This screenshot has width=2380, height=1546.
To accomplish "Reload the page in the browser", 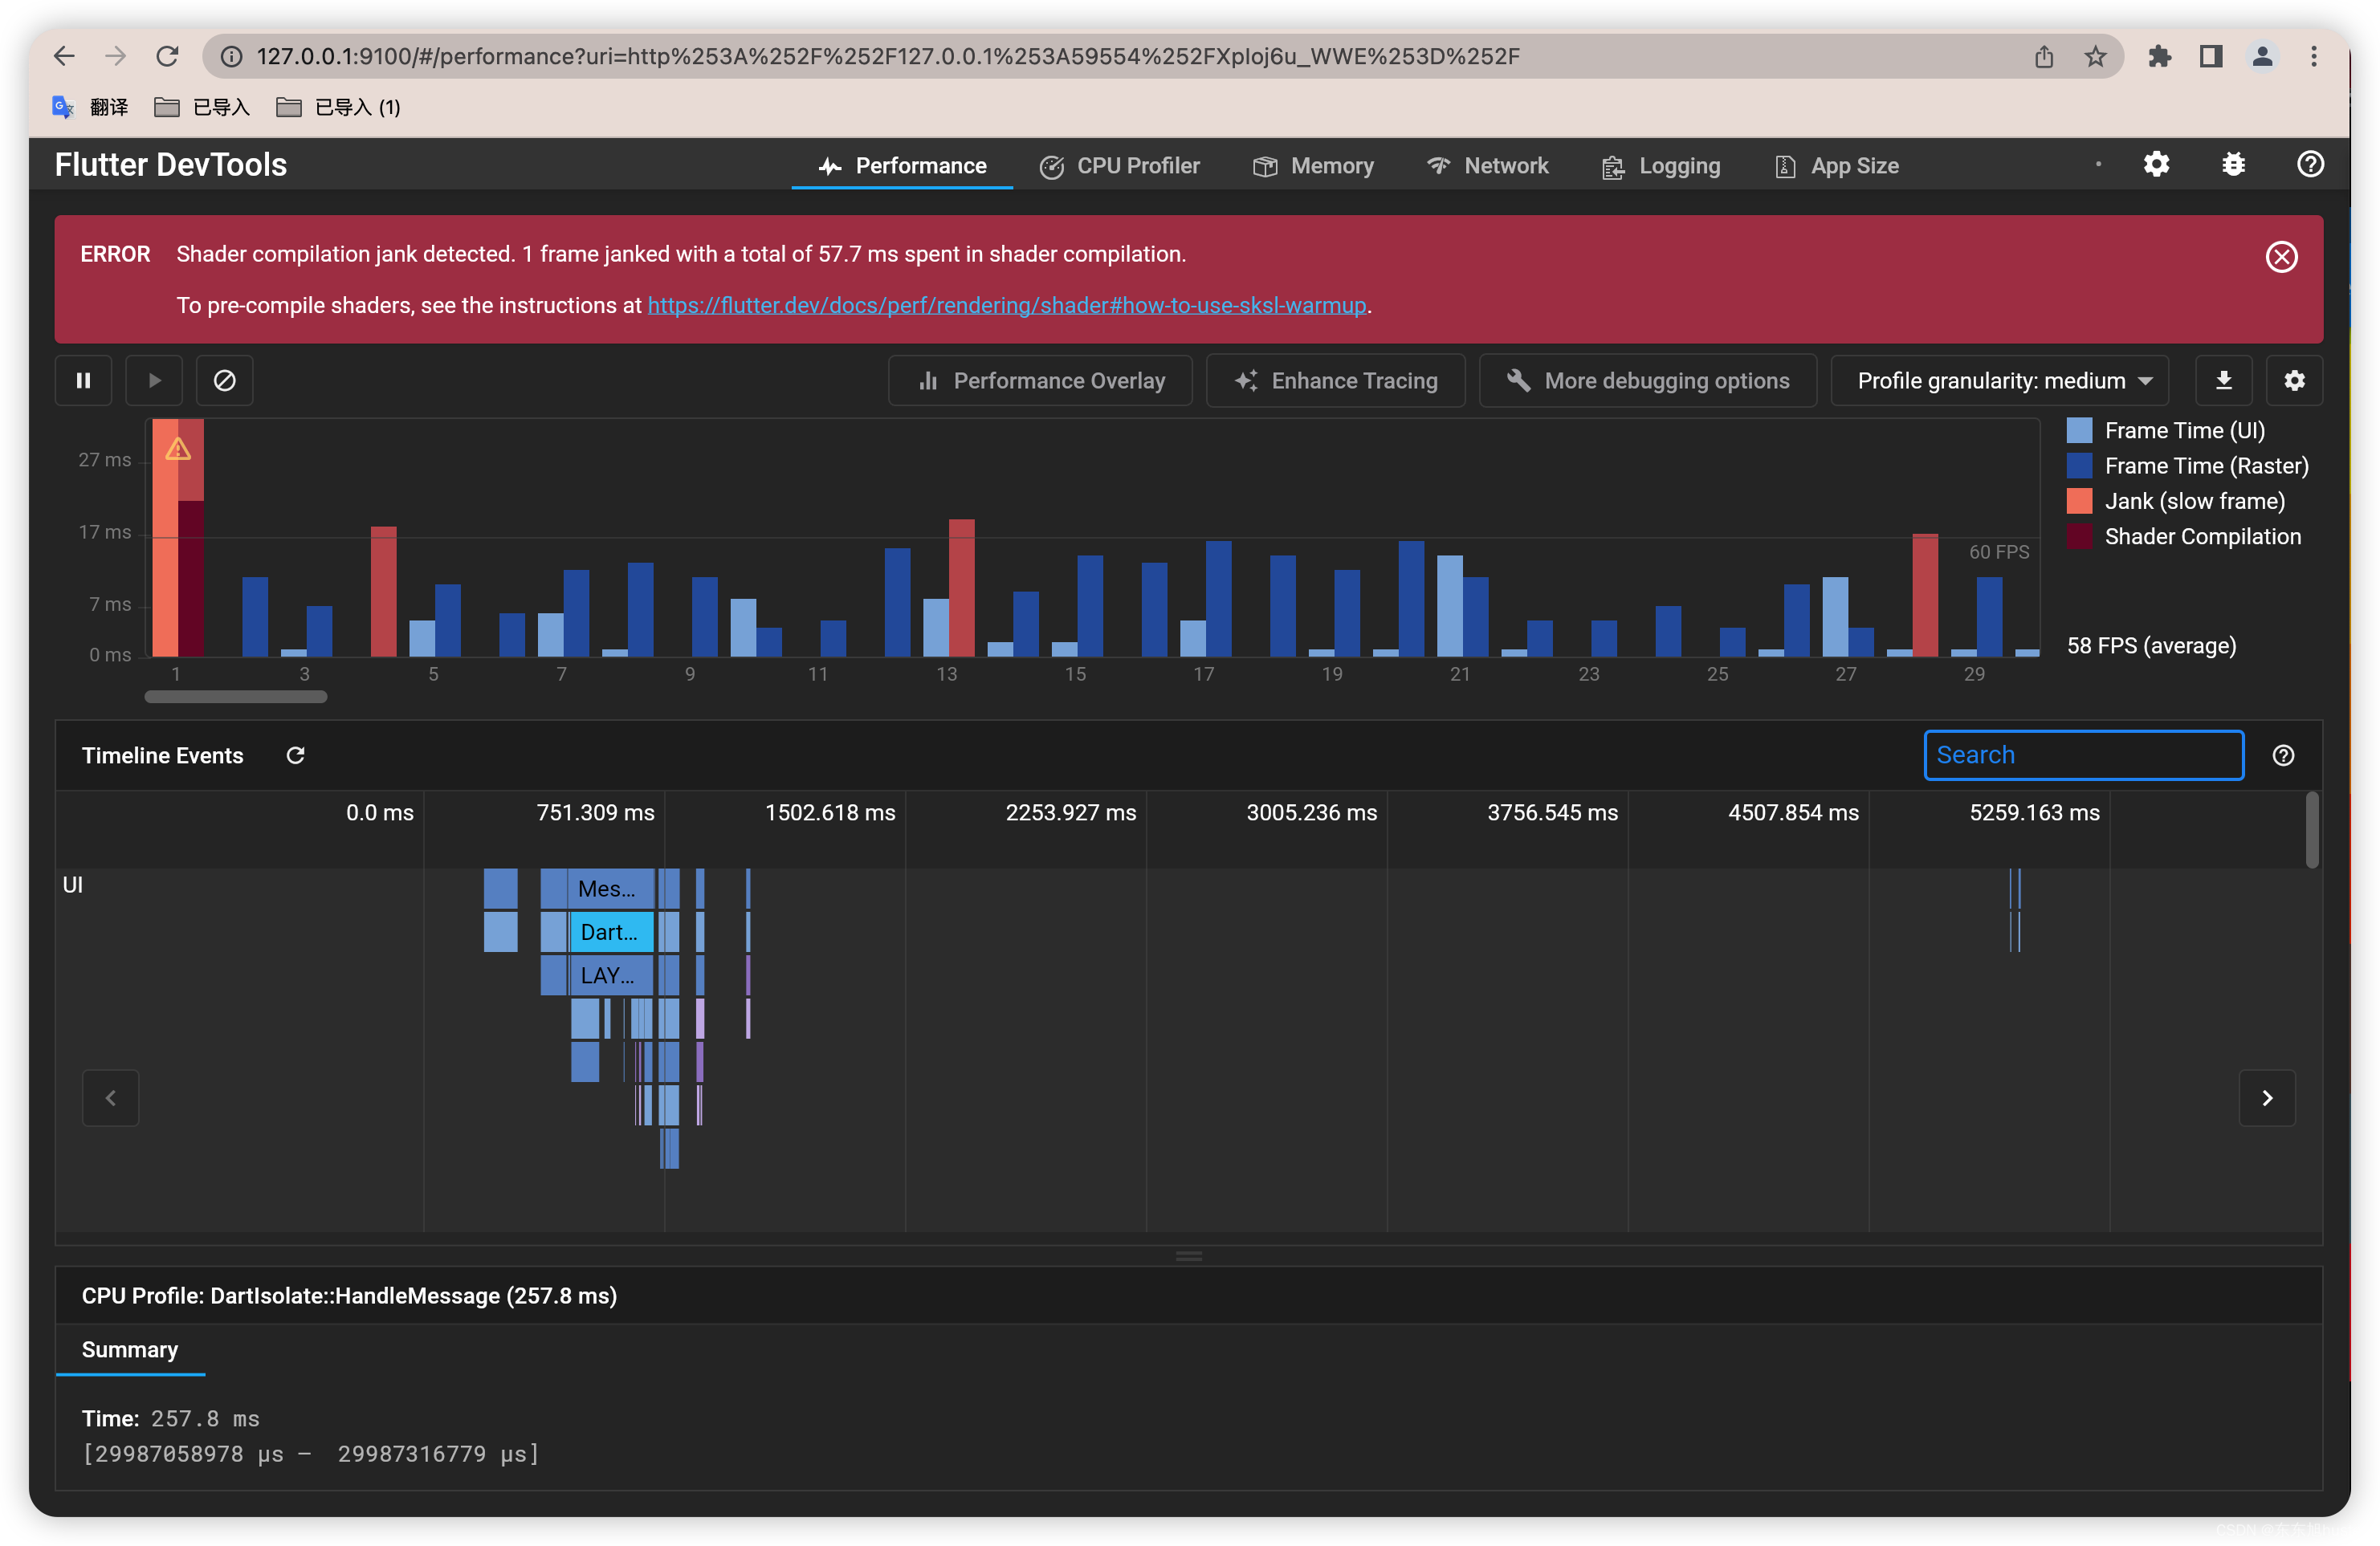I will pos(167,56).
